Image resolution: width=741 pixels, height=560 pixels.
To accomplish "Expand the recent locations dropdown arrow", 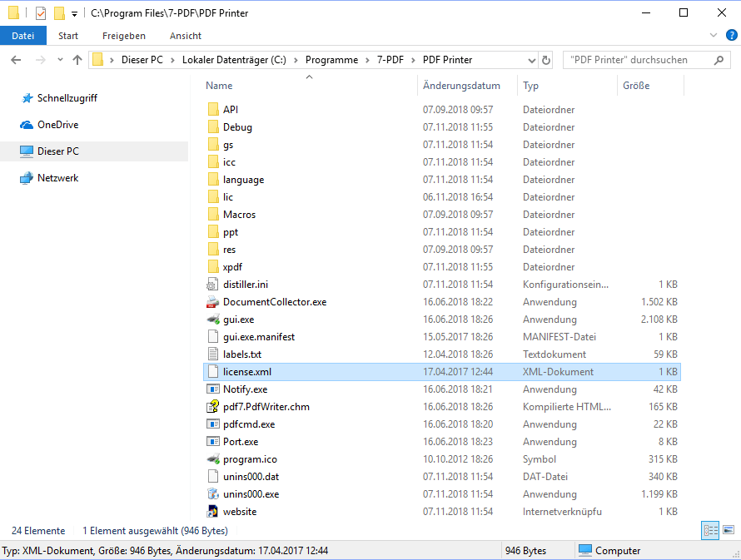I will click(58, 59).
